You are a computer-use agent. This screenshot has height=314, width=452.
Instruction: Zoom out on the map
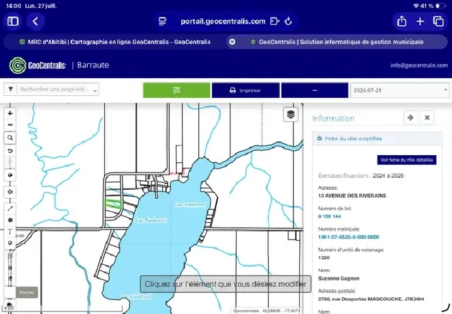pyautogui.click(x=10, y=125)
